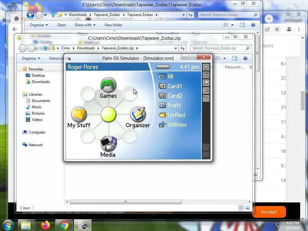Click Open in Tapwave Zodiac folder toolbar

[x=61, y=25]
